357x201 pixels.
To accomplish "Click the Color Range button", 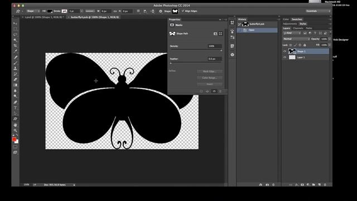I will pos(210,78).
